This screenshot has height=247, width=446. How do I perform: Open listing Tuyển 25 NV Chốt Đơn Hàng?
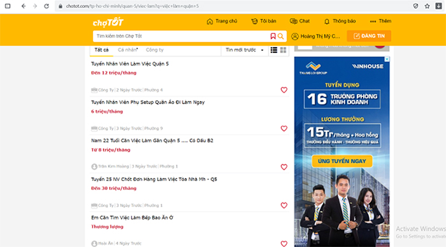coord(154,179)
